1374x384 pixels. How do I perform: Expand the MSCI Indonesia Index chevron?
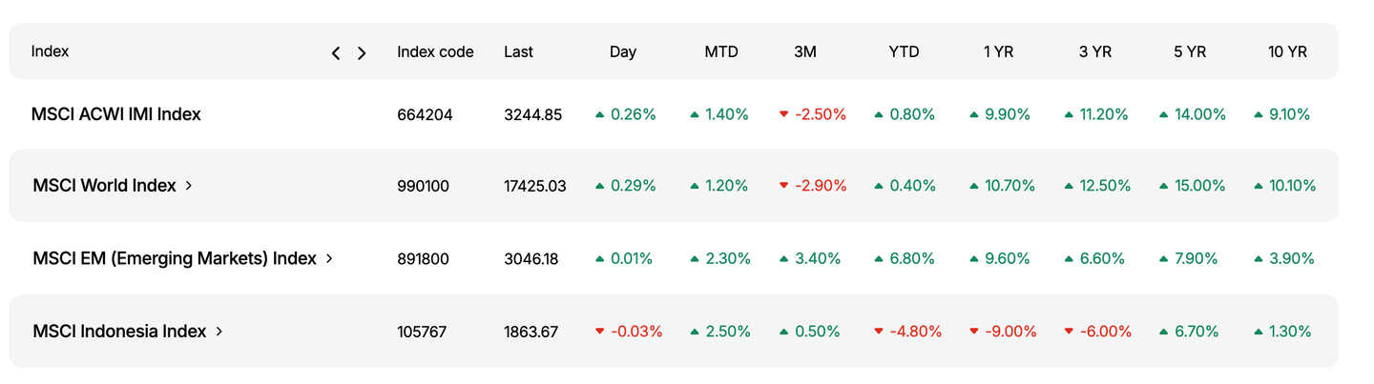coord(219,332)
